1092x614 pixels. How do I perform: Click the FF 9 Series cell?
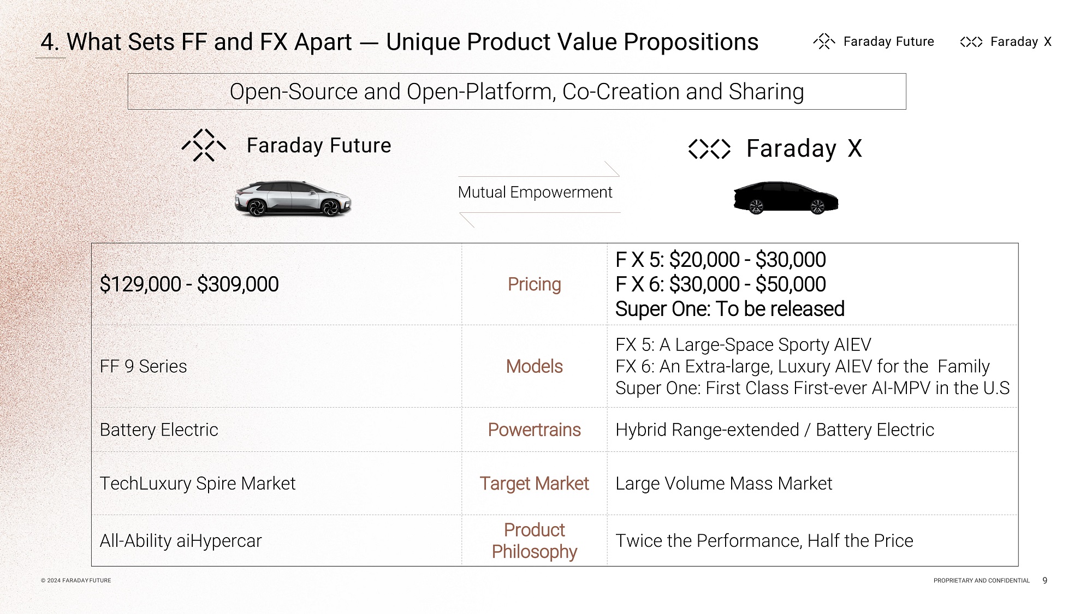pyautogui.click(x=143, y=366)
